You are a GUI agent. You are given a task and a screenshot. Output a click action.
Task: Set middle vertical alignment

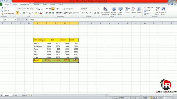click(x=50, y=9)
